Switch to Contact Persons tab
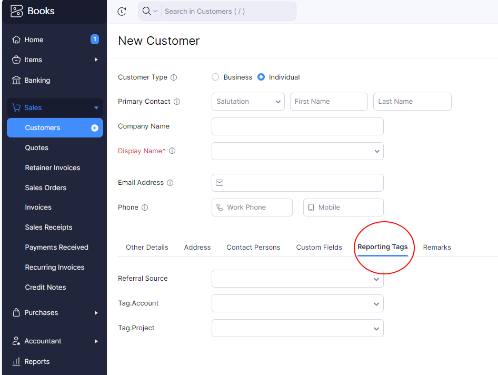The image size is (498, 375). point(253,247)
